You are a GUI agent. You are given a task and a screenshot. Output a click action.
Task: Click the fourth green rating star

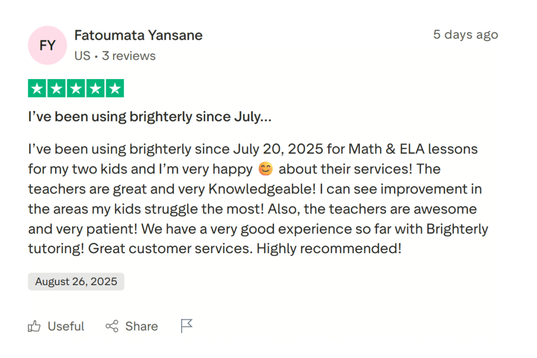pyautogui.click(x=96, y=88)
